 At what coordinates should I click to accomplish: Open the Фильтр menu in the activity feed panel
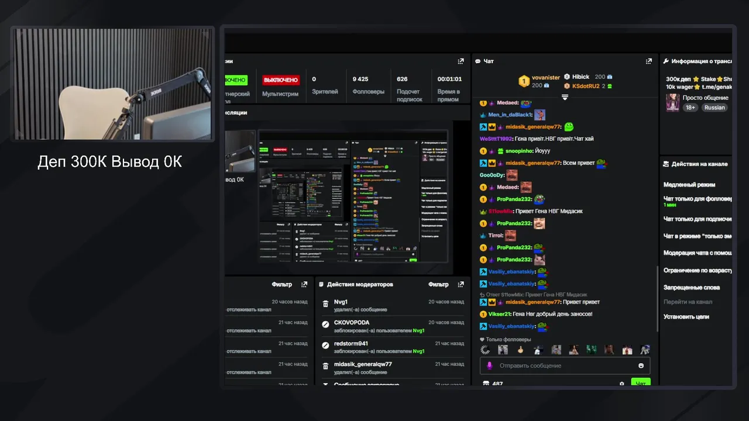282,284
